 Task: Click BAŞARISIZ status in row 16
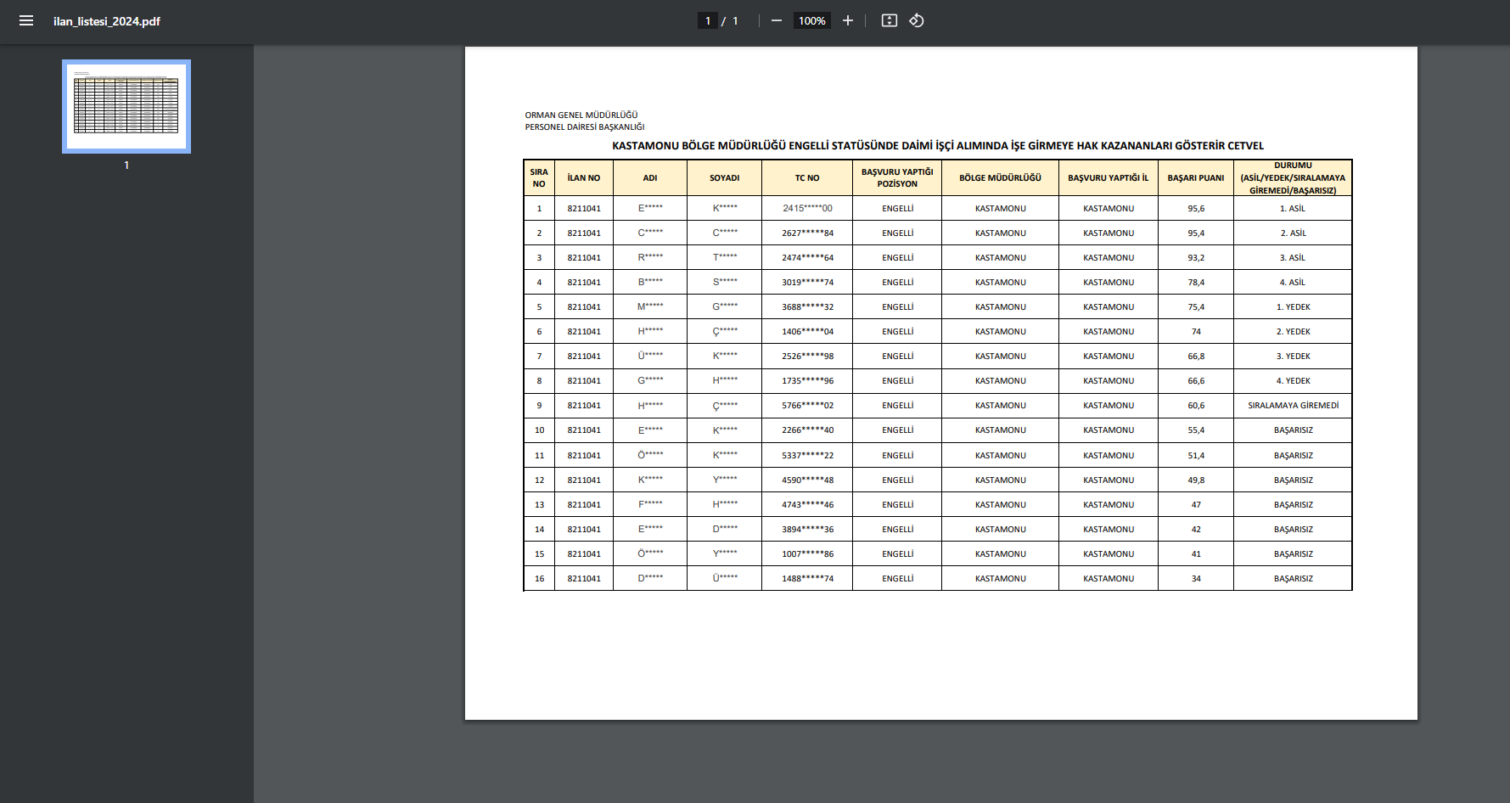click(1293, 578)
